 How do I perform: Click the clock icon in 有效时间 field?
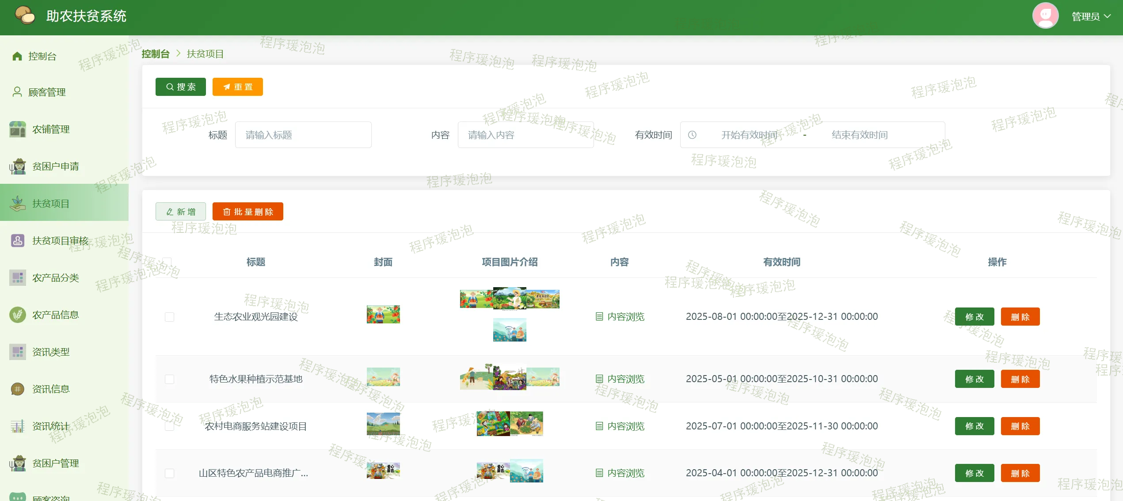tap(692, 135)
